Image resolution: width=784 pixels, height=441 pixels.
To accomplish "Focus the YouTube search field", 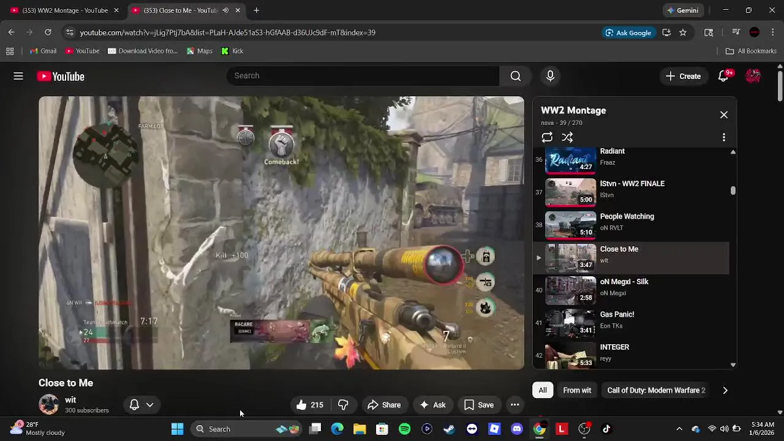I will click(363, 76).
